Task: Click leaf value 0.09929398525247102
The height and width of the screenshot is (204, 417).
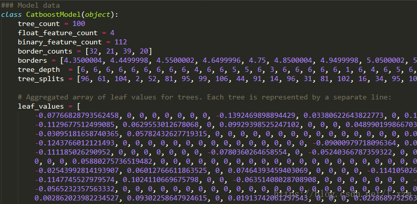Action: point(259,125)
